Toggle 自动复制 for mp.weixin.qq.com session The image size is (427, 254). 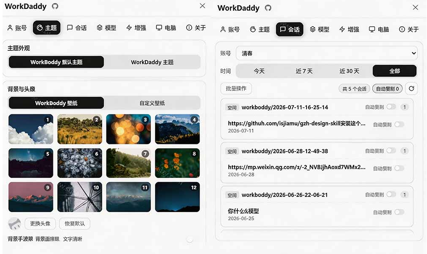[399, 168]
